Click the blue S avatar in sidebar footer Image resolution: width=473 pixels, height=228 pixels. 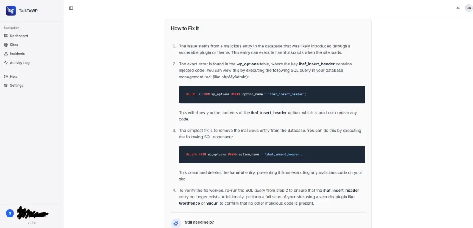pos(10,213)
